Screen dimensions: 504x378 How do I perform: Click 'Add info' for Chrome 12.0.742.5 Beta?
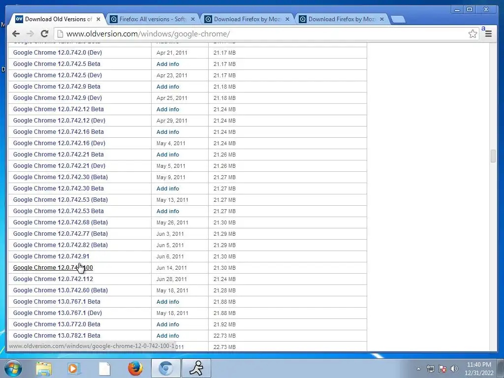pyautogui.click(x=168, y=64)
